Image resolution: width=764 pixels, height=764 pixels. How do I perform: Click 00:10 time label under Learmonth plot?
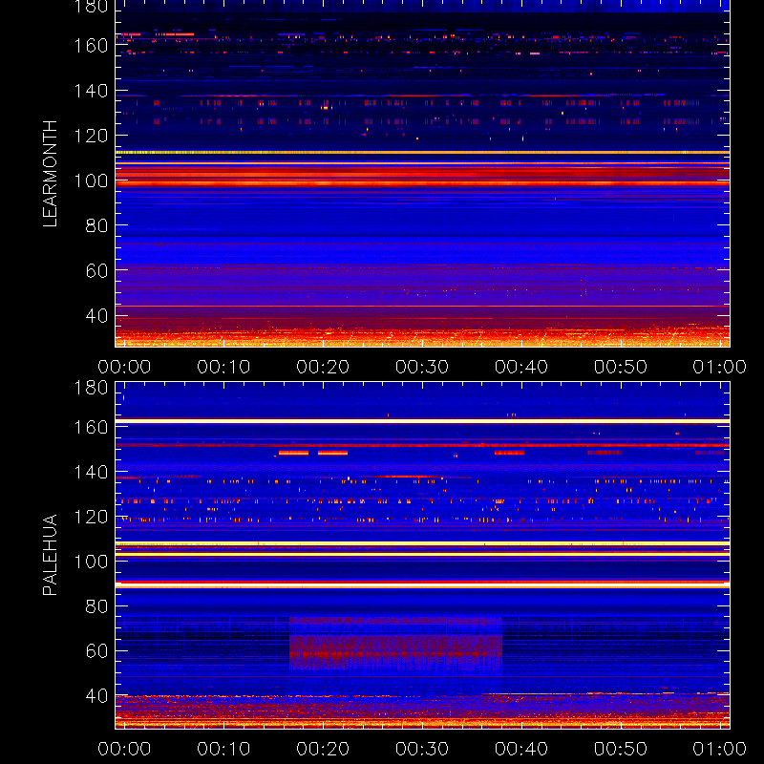click(223, 367)
